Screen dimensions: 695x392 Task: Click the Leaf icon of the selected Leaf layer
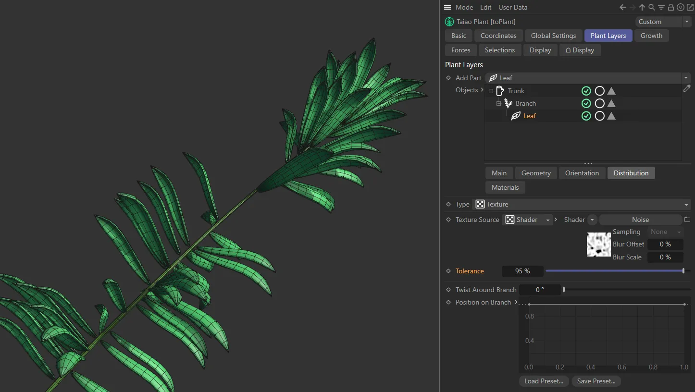516,116
